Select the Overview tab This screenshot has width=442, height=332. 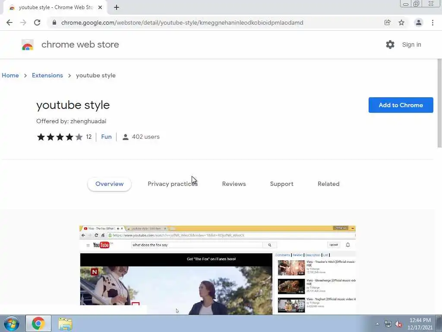[109, 184]
